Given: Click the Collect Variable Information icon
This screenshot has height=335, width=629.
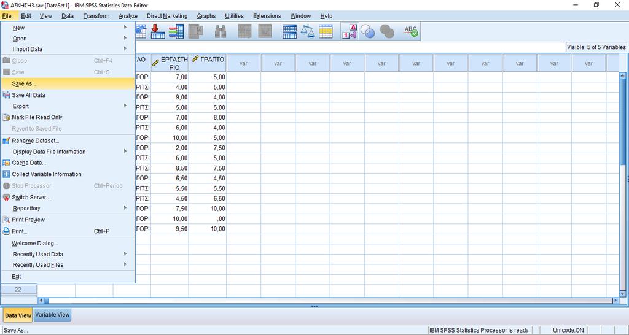Looking at the screenshot, I should [x=6, y=174].
